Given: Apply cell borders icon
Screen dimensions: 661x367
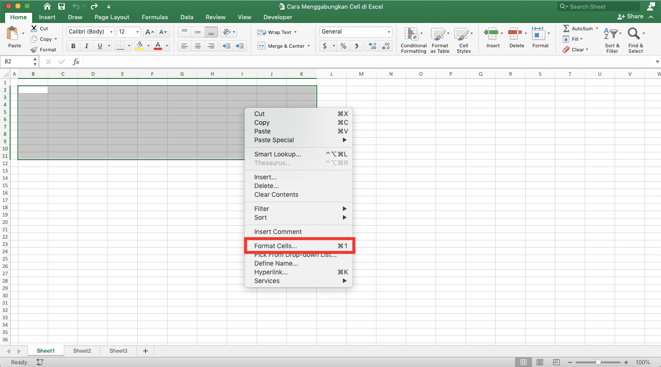Looking at the screenshot, I should click(120, 46).
